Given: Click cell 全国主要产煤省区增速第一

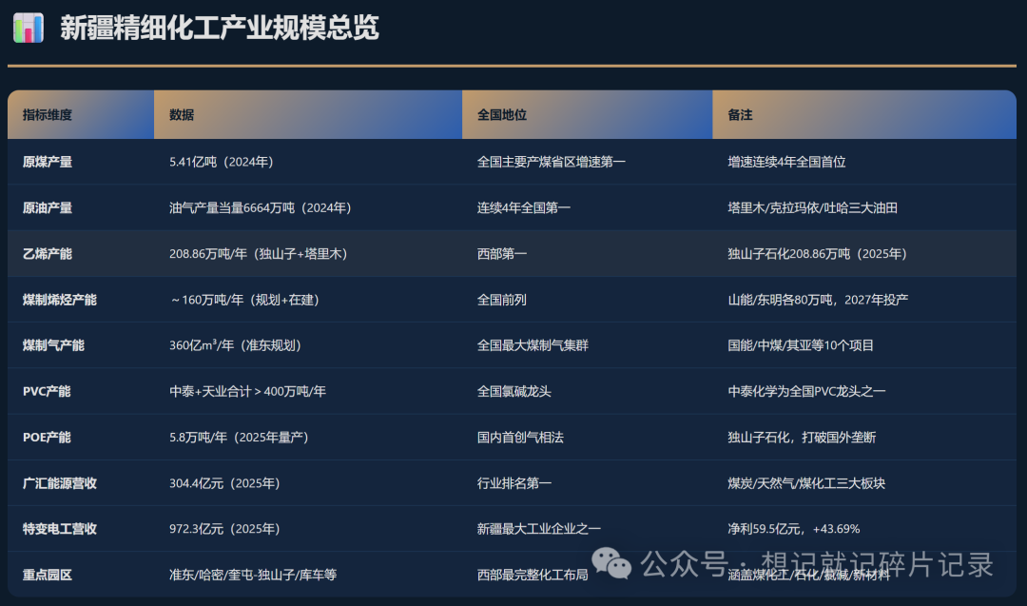Looking at the screenshot, I should pyautogui.click(x=551, y=162).
